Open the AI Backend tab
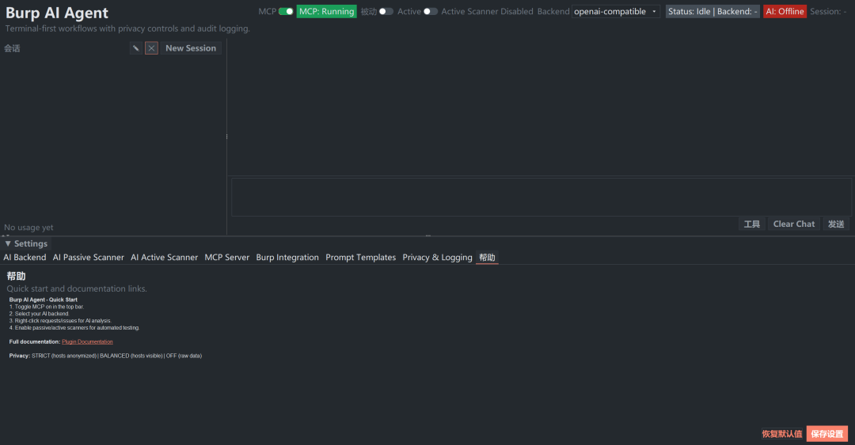The image size is (855, 445). coord(25,257)
